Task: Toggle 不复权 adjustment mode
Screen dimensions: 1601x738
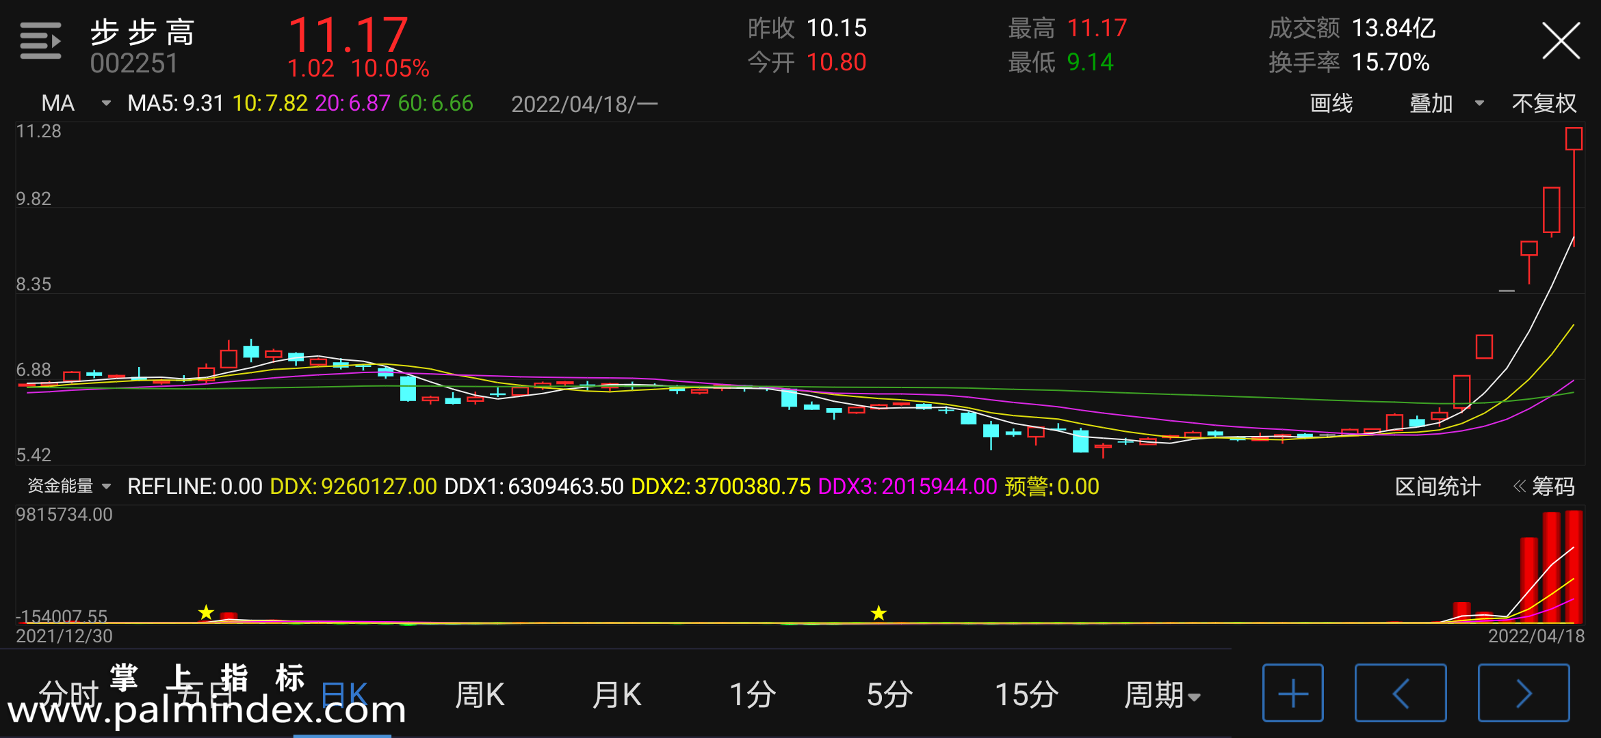Action: coord(1544,103)
